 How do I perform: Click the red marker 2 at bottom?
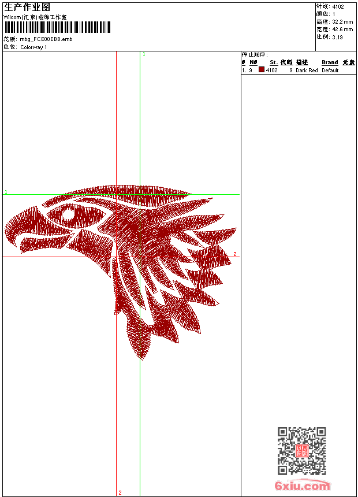tap(120, 492)
